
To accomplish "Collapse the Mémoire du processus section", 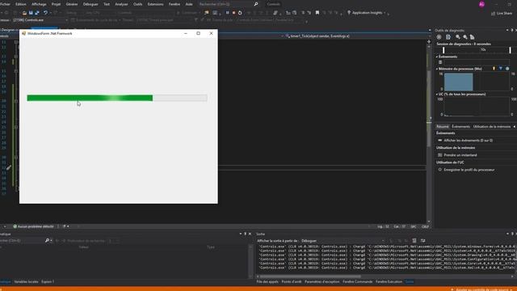I will [437, 69].
